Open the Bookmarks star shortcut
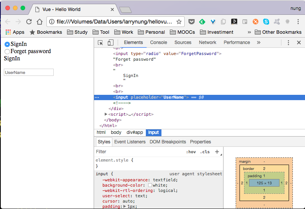305x209 pixels. 46,32
